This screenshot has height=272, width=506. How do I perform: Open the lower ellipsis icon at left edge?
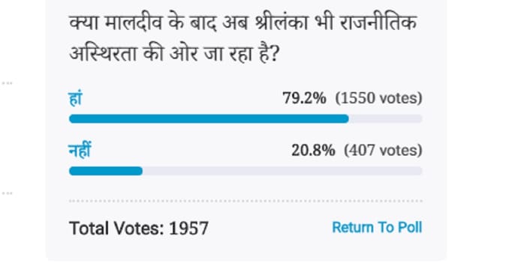(7, 193)
